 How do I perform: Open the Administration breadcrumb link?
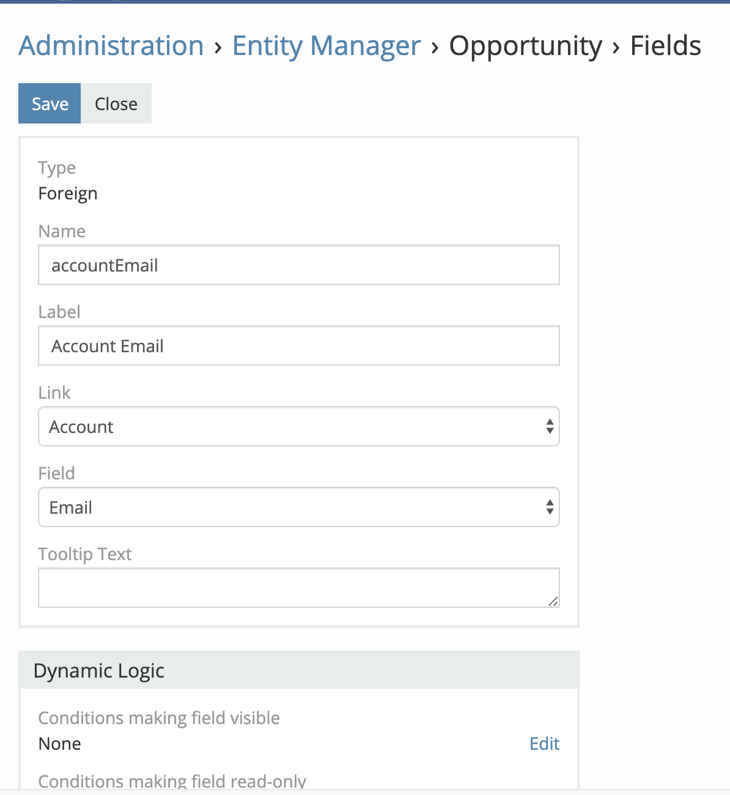point(111,46)
